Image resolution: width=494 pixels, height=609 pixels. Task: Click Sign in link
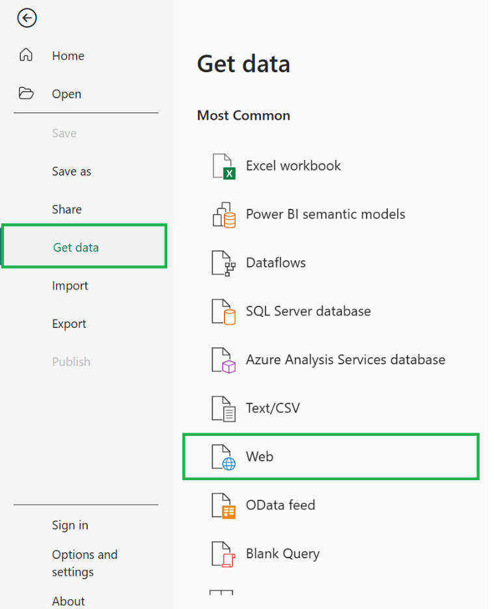tap(70, 525)
